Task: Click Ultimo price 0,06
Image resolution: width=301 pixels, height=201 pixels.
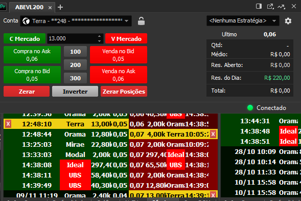Action: pos(270,34)
